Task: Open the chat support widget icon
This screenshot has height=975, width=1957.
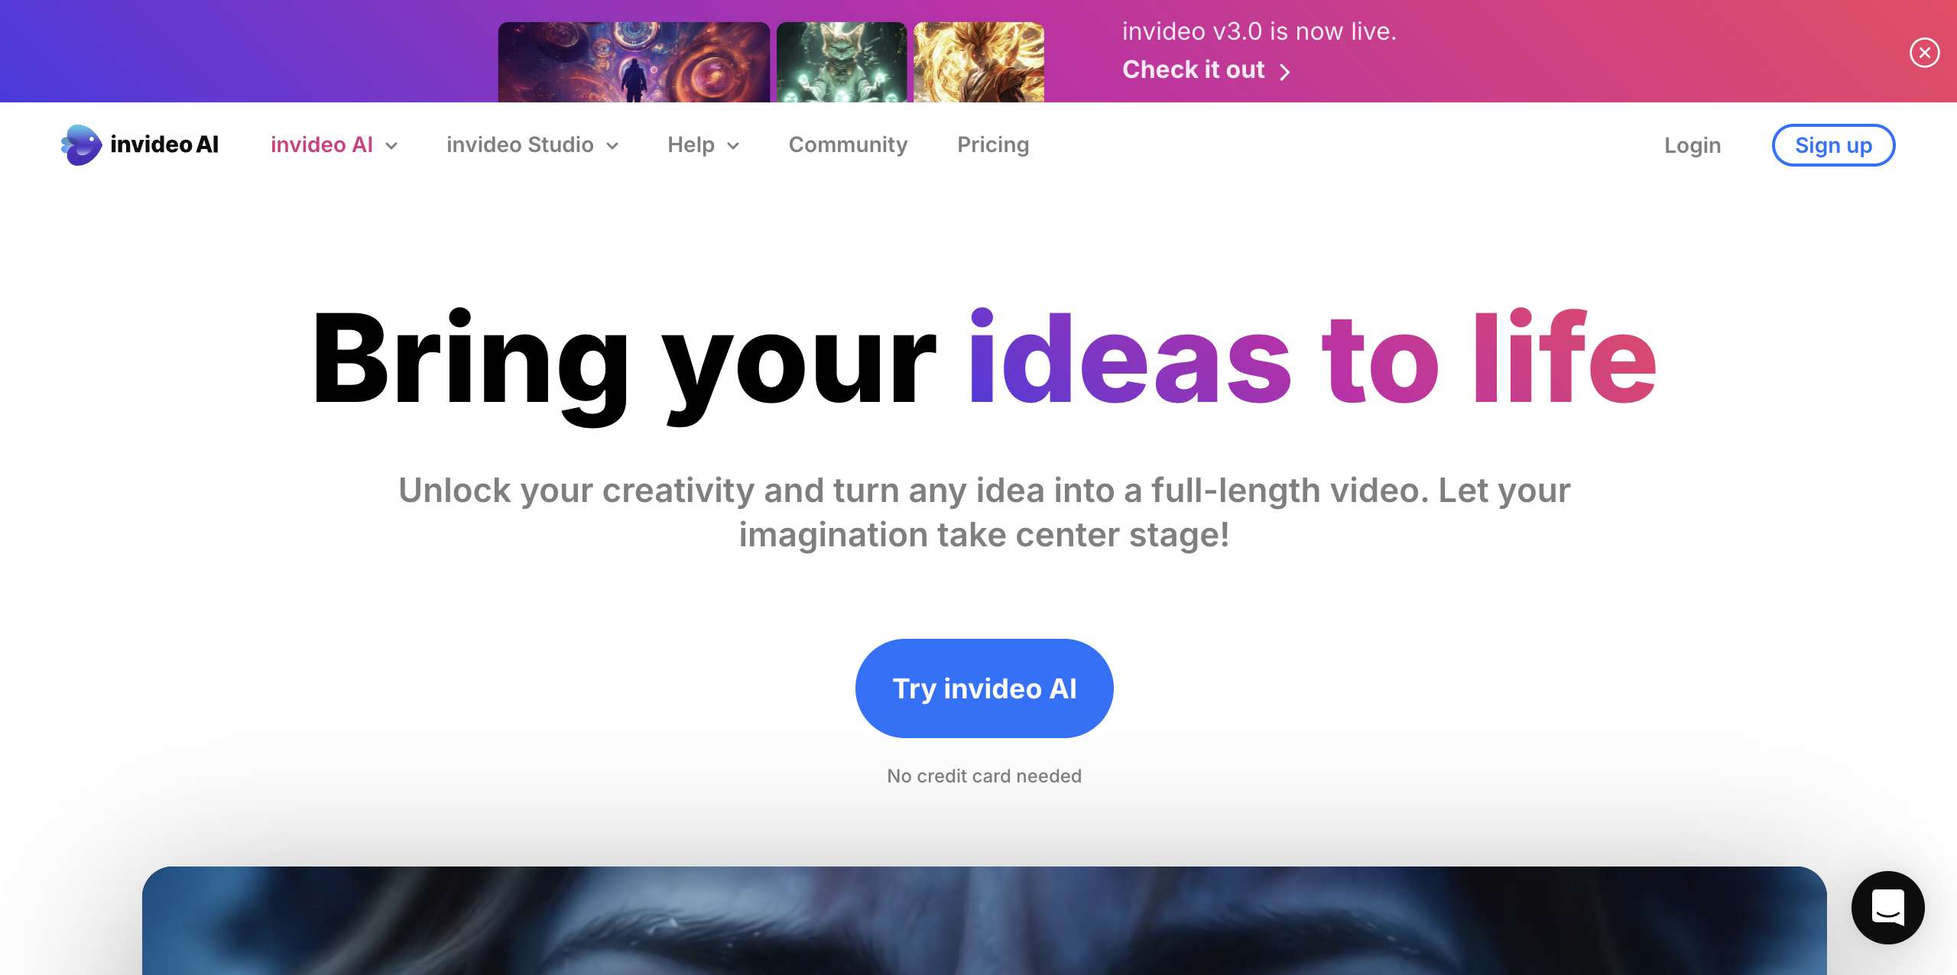Action: pos(1887,907)
